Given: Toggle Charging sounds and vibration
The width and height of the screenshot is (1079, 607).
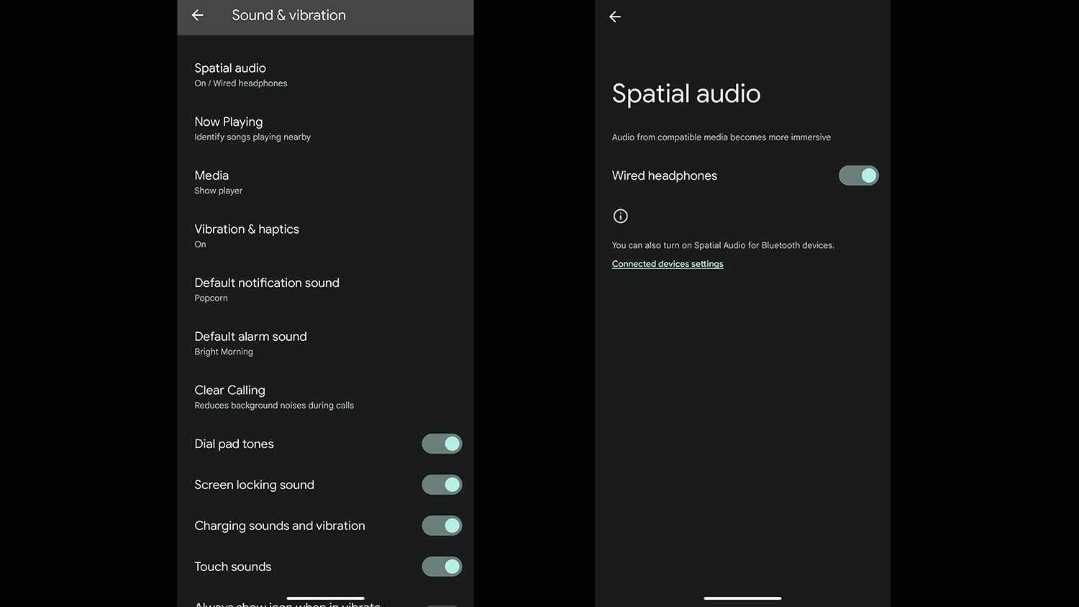Looking at the screenshot, I should (x=442, y=526).
